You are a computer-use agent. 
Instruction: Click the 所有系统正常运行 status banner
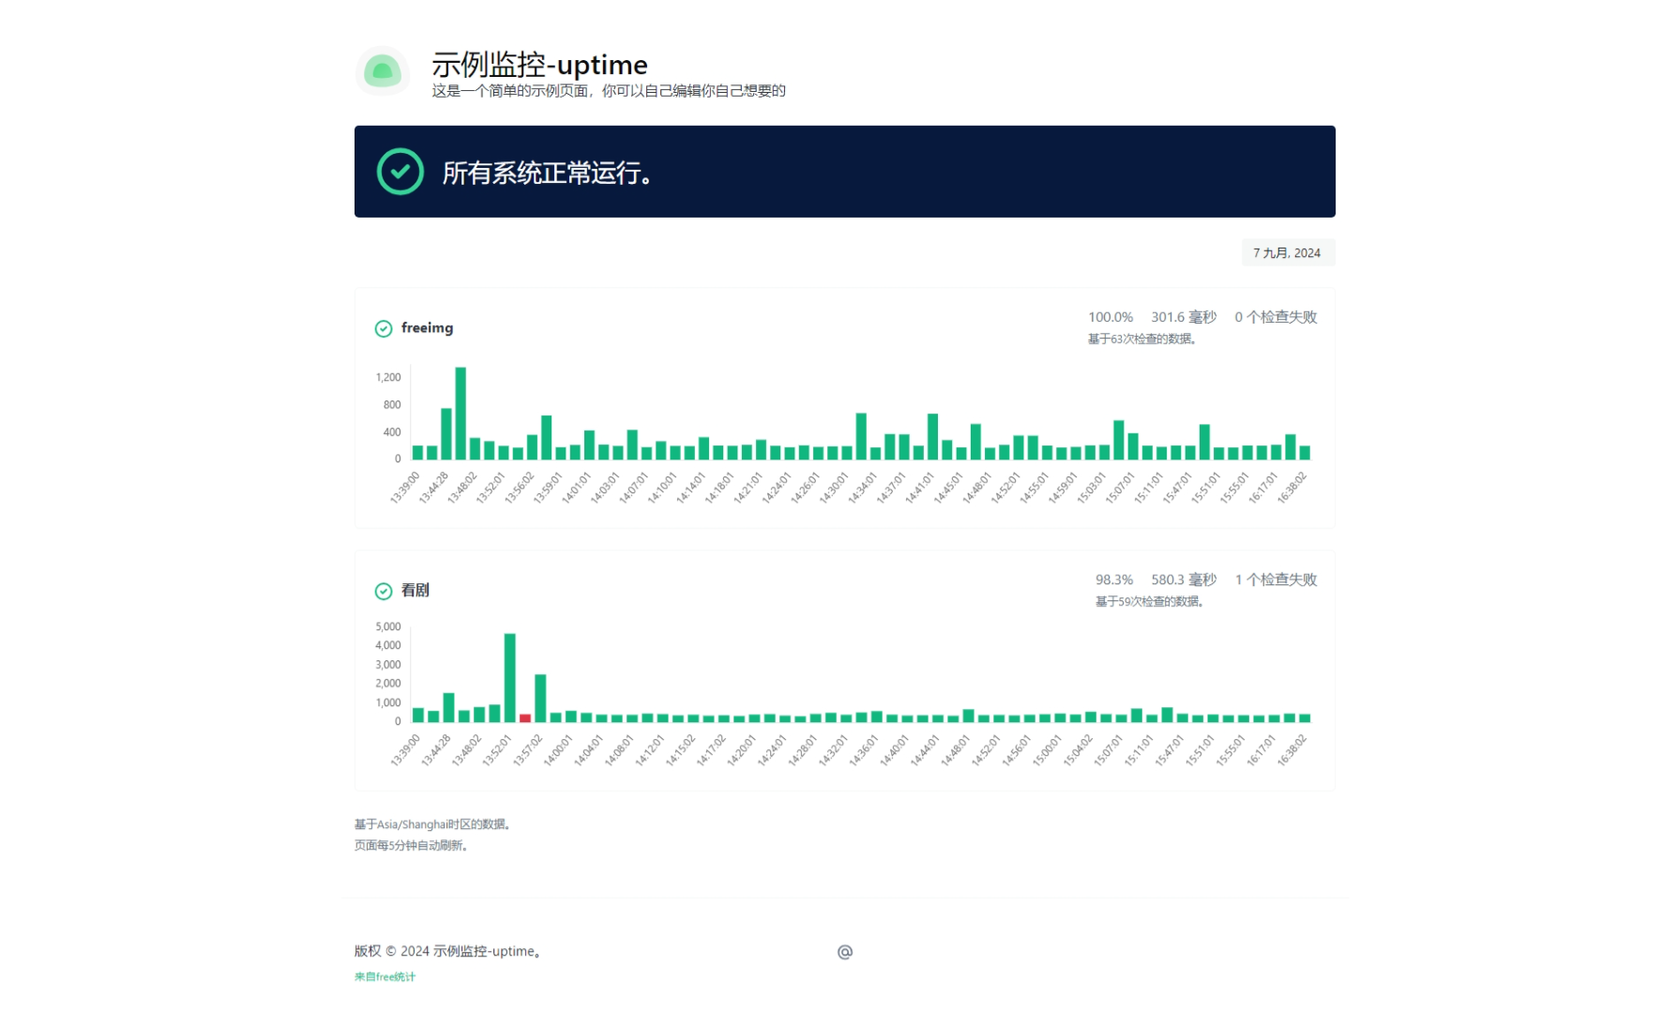tap(844, 172)
